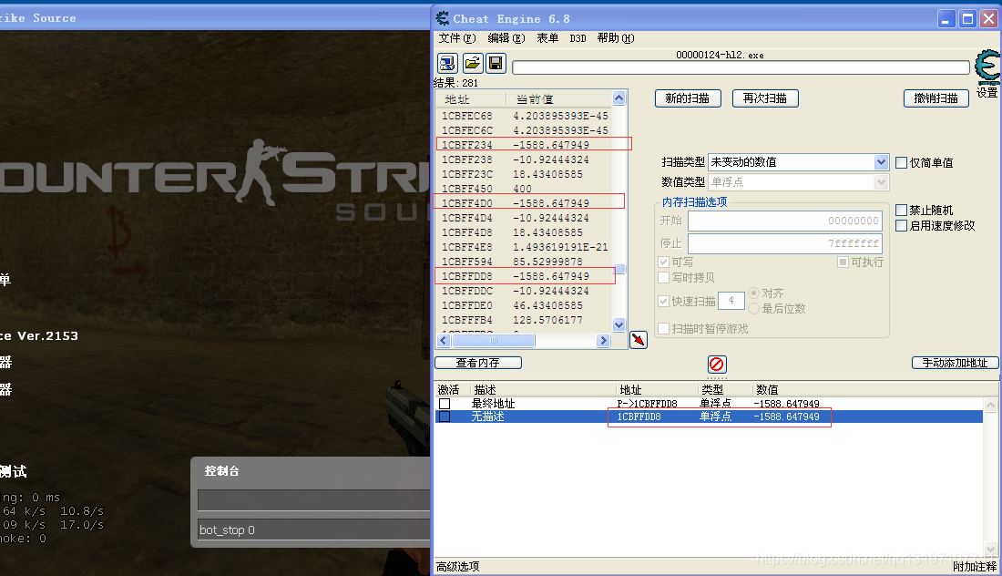The height and width of the screenshot is (576, 1002).
Task: Click the 新的扫描 button
Action: [688, 98]
